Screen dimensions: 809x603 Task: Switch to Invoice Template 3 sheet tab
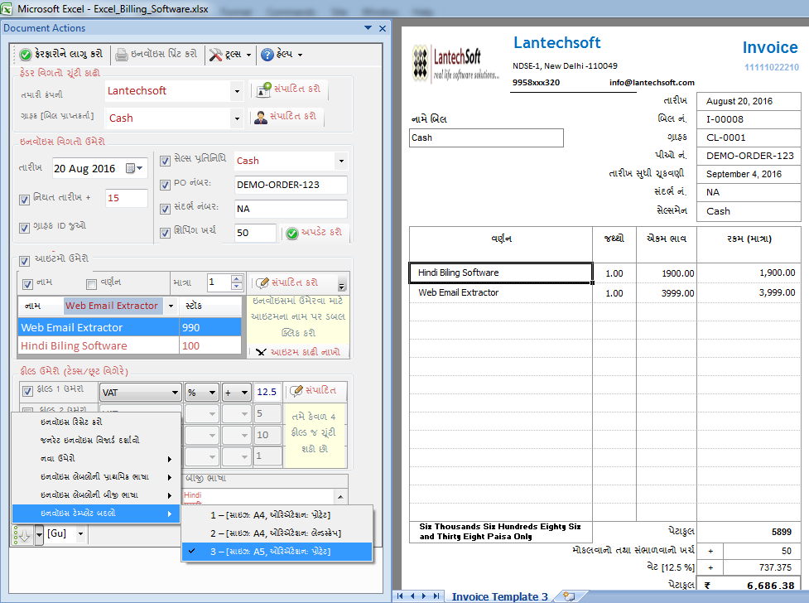pyautogui.click(x=499, y=596)
